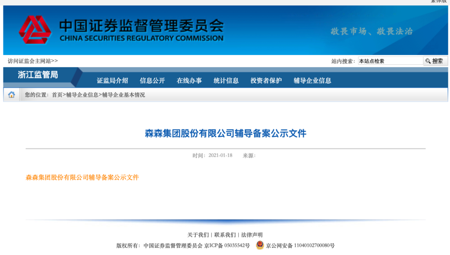This screenshot has width=450, height=255.
Task: Open the 信息公开 menu
Action: [152, 81]
